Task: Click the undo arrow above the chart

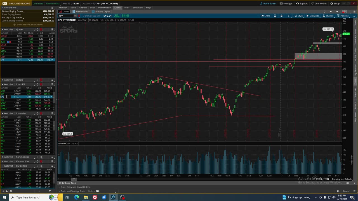Action: 324,12
